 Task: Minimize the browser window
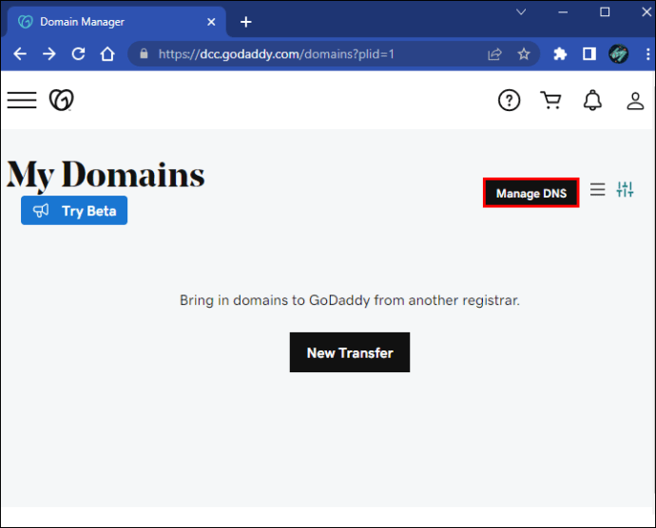[x=563, y=12]
